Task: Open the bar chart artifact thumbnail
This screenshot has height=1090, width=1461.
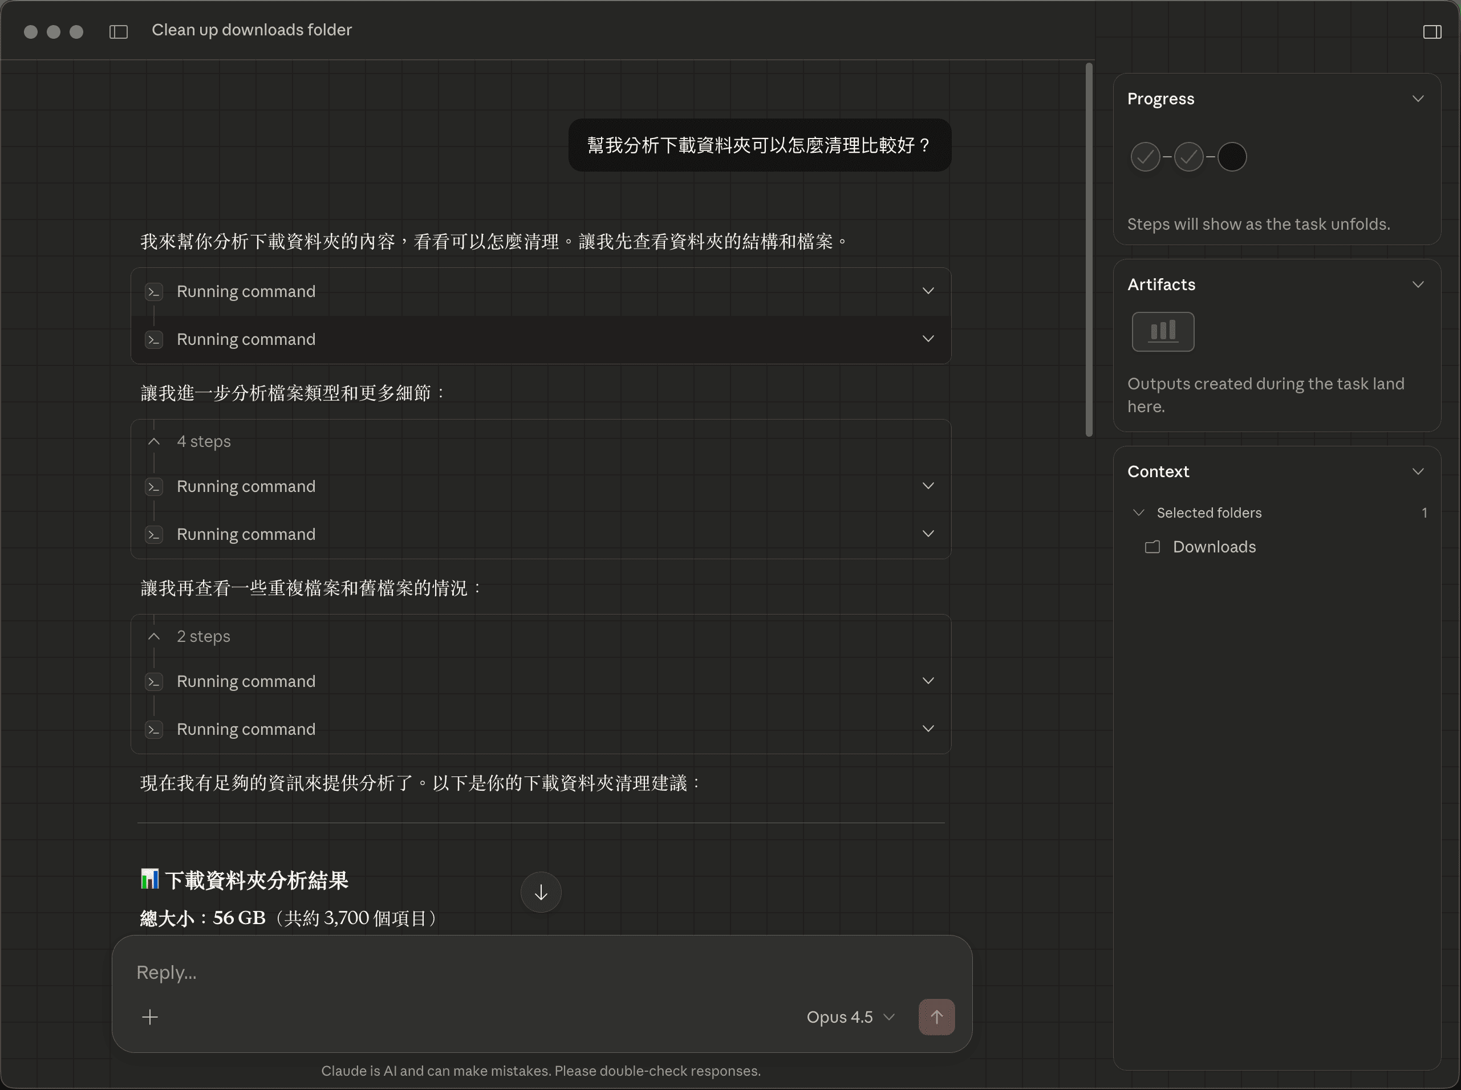Action: pos(1162,331)
